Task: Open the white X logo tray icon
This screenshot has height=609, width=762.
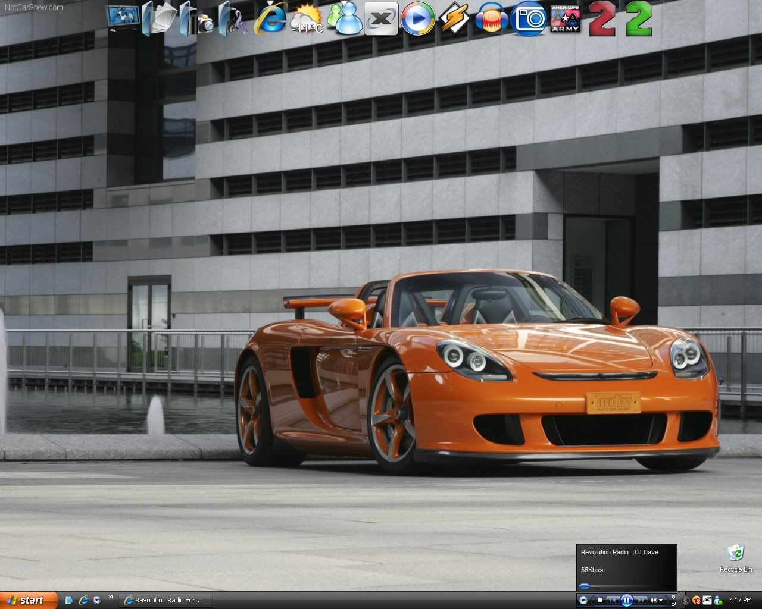Action: click(707, 600)
